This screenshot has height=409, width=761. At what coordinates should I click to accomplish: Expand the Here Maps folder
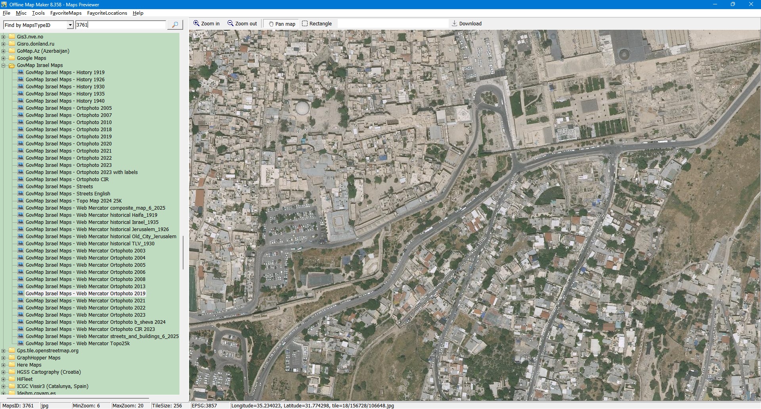4,365
